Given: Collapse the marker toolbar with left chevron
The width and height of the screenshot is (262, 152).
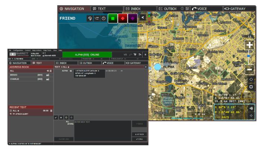Looking at the screenshot, I should [x=143, y=18].
